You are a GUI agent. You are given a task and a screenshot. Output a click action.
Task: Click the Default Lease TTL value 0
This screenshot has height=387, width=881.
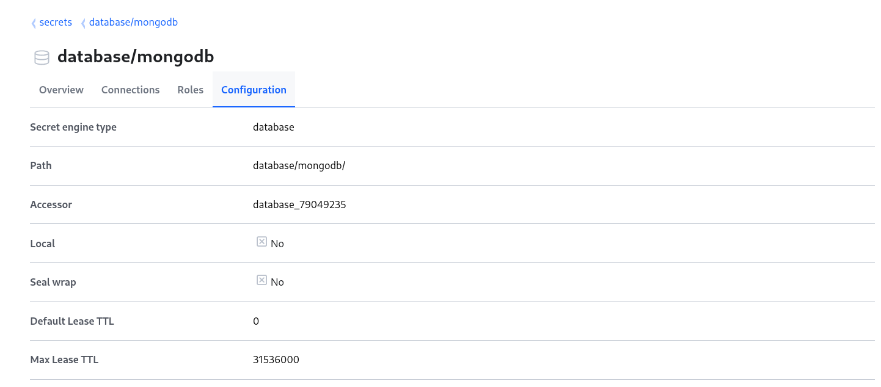256,321
